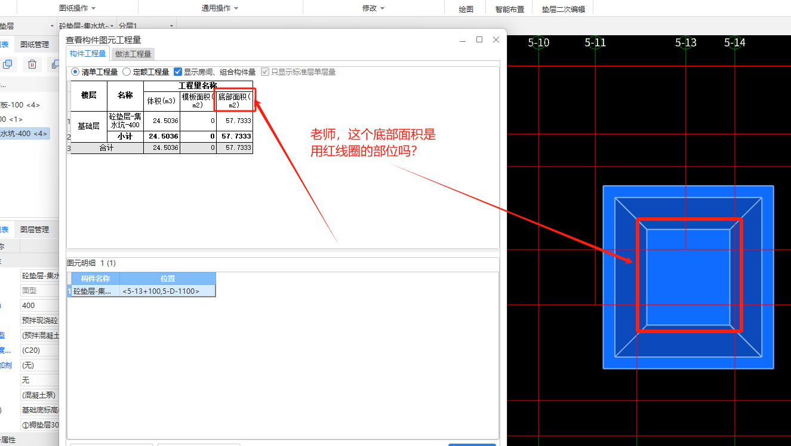The image size is (791, 446).
Task: Click the 小计 subtotal row label
Action: pos(125,136)
